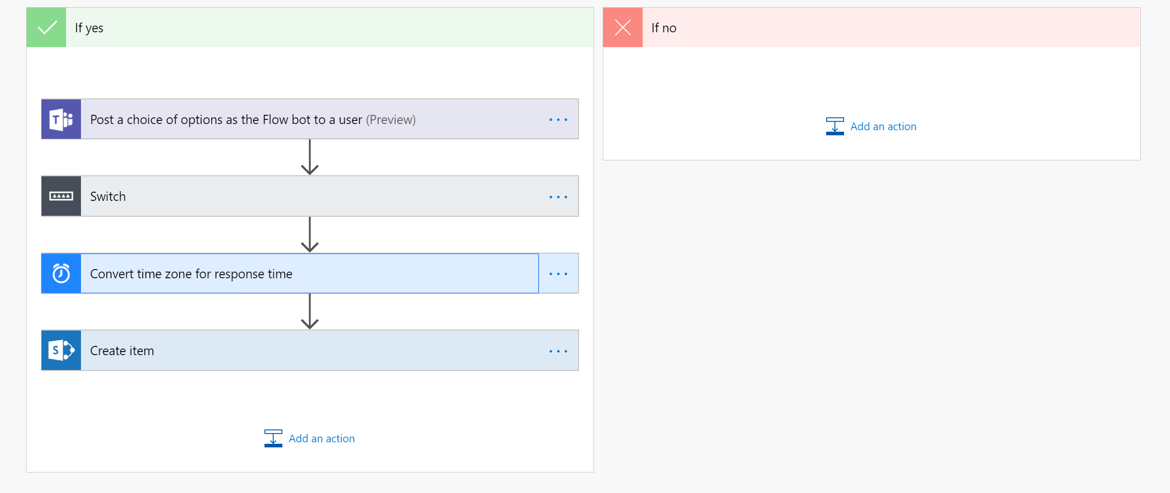Click insert-step icon in If no branch
The width and height of the screenshot is (1170, 493).
(x=835, y=126)
